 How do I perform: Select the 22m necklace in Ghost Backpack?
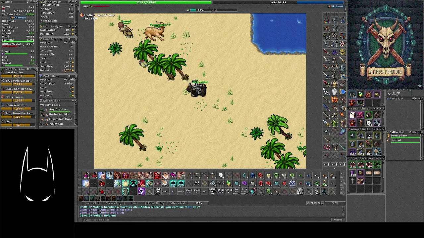pyautogui.click(x=352, y=164)
